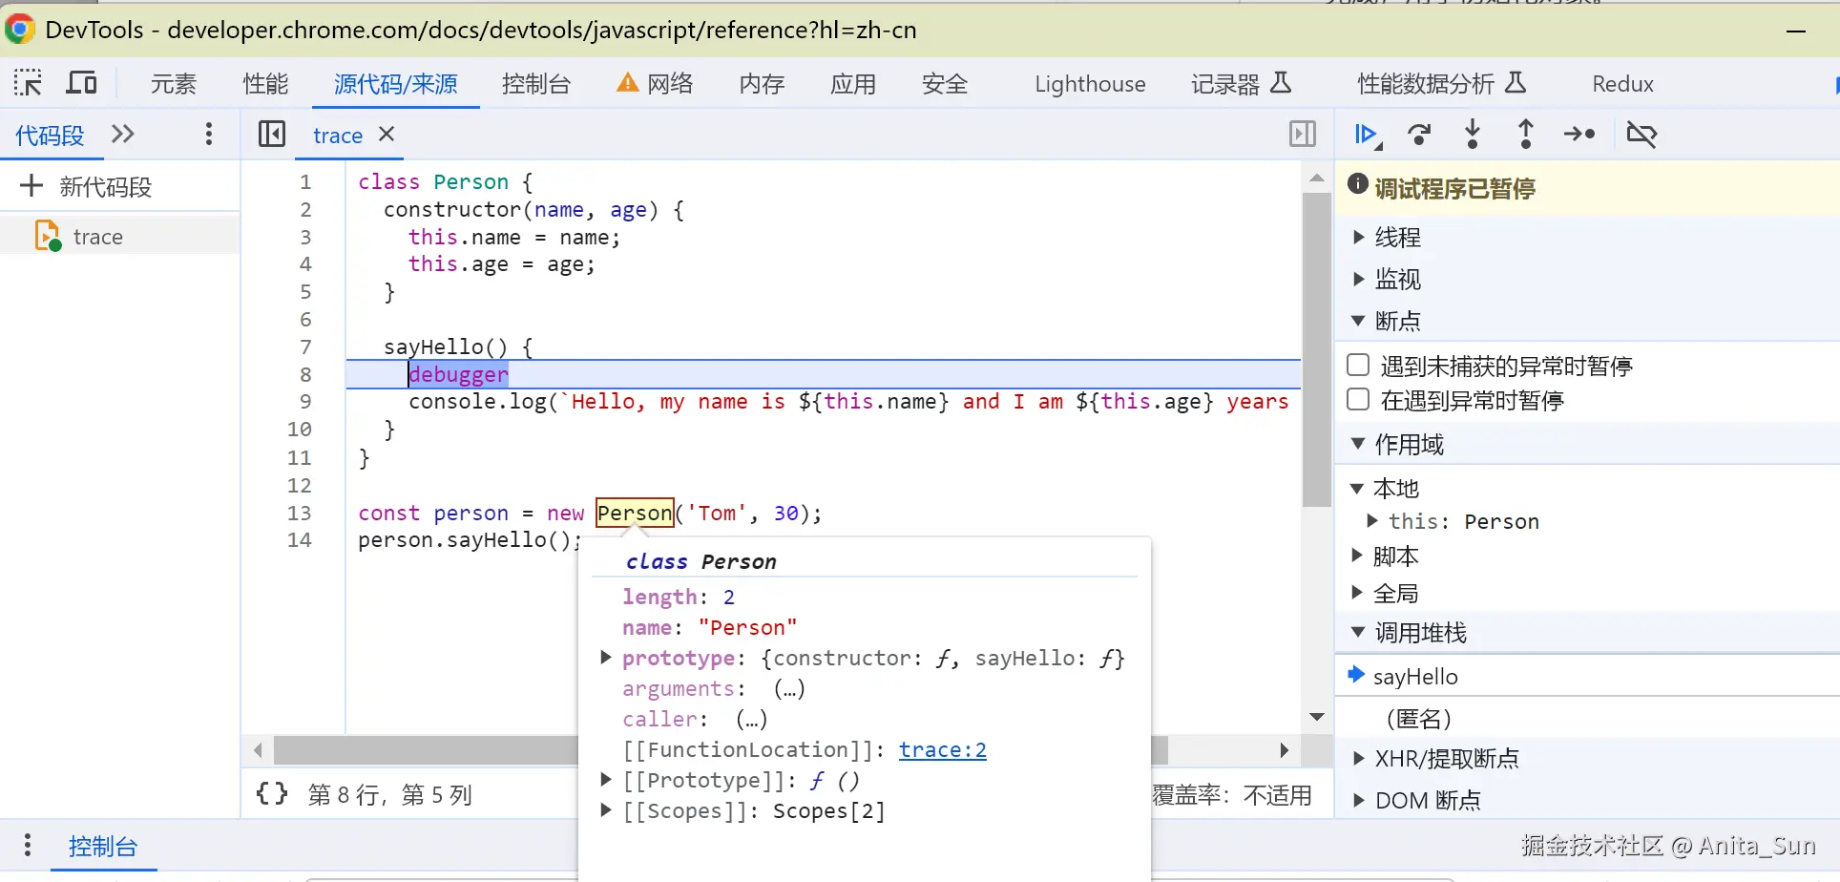Open the trace snippet file icon
This screenshot has height=882, width=1840.
tap(48, 236)
